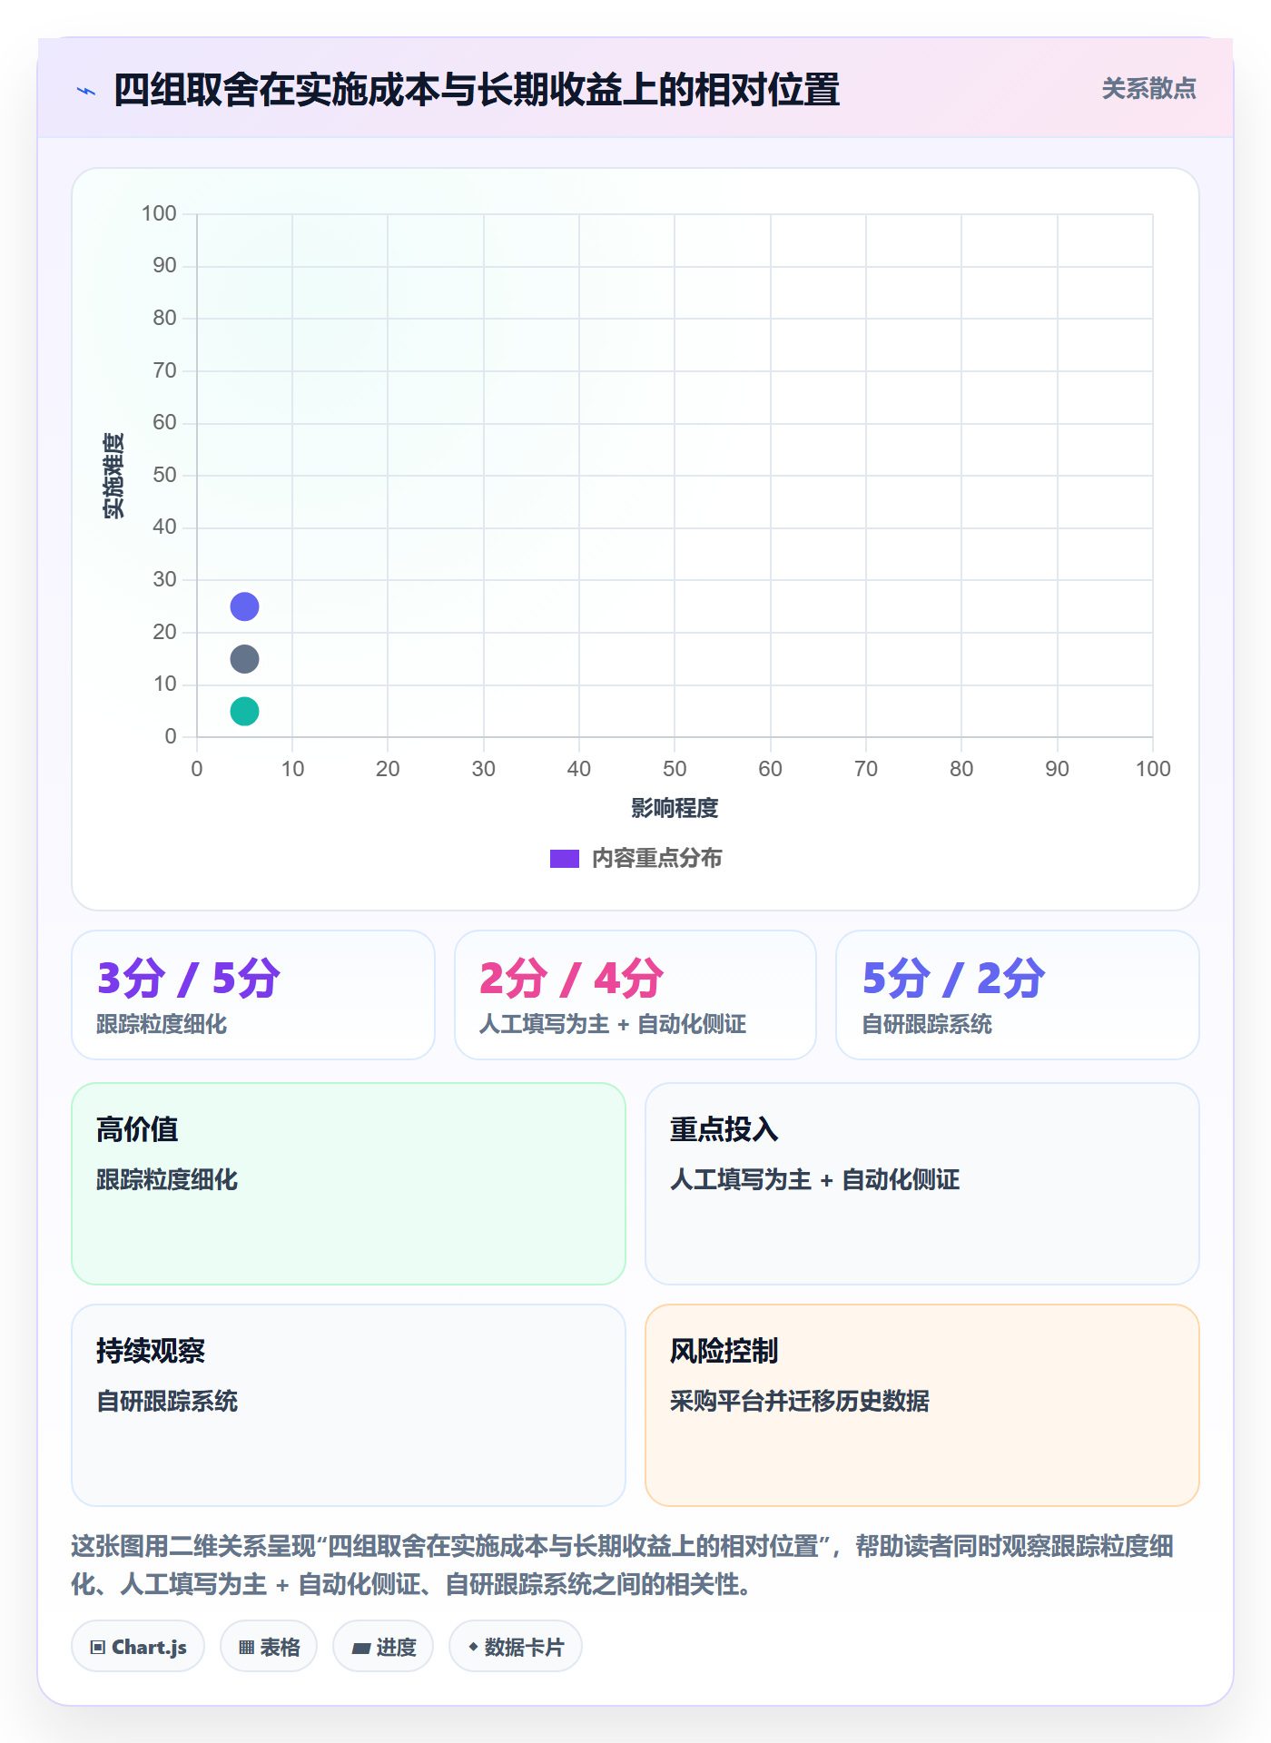The image size is (1271, 1743).
Task: Click "自研跟踪系统" under the 5分 / 2分 score
Action: pyautogui.click(x=927, y=1024)
